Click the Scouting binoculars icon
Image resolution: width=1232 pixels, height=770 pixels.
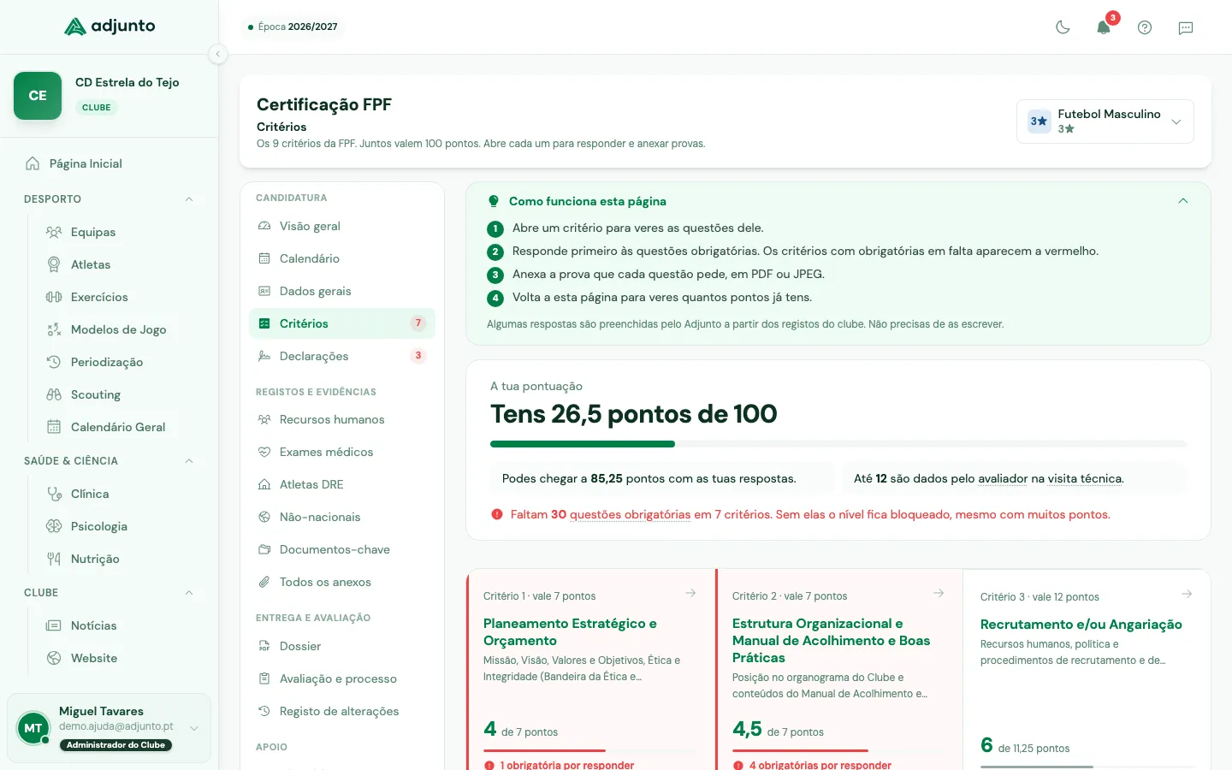pos(54,394)
